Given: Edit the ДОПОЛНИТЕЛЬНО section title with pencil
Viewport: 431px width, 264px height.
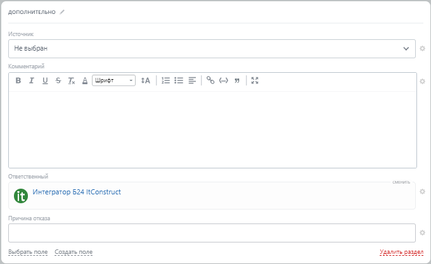Looking at the screenshot, I should [62, 12].
